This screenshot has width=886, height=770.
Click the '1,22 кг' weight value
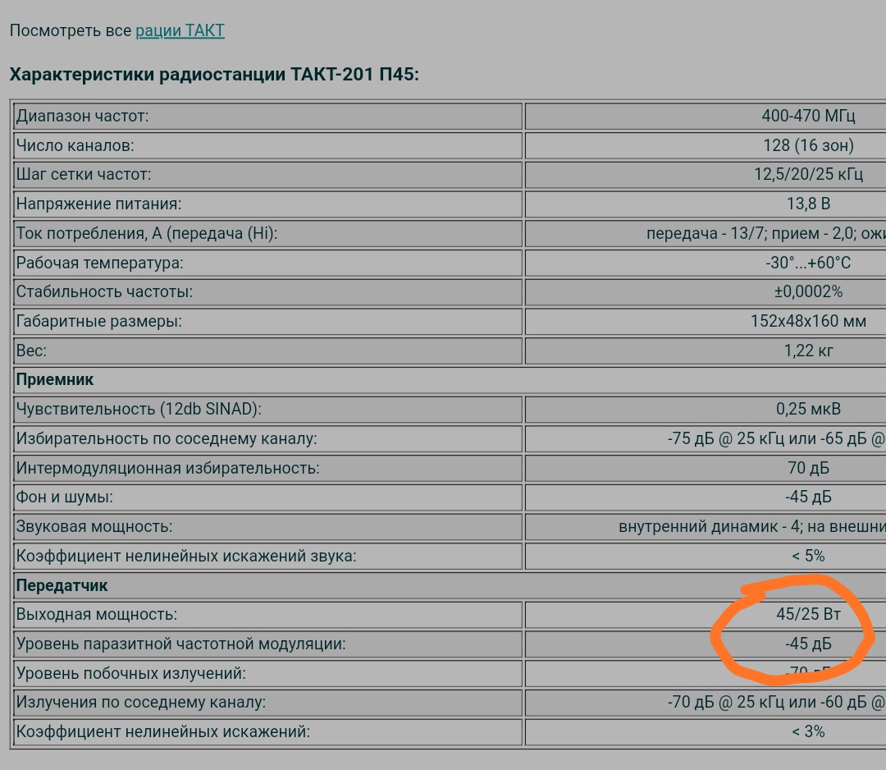[808, 351]
